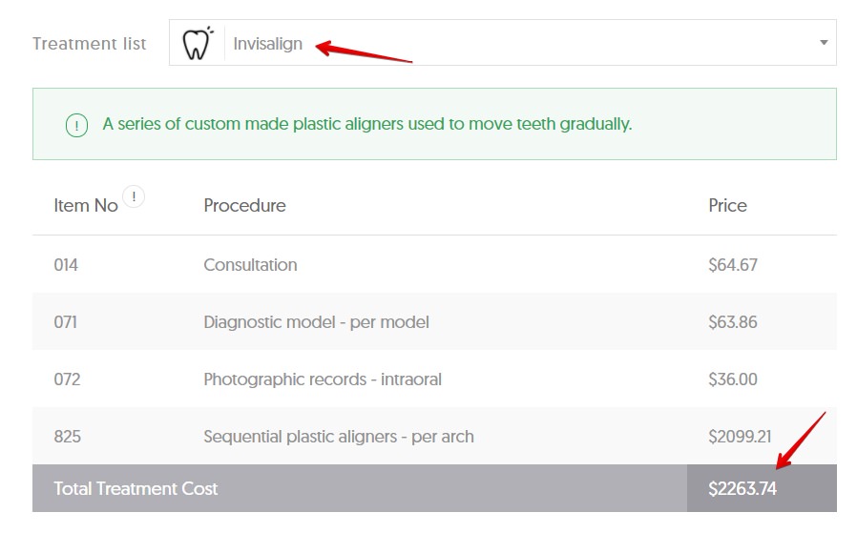This screenshot has height=533, width=857.
Task: Select Sequential plastic aligners - per arch
Action: pos(339,437)
